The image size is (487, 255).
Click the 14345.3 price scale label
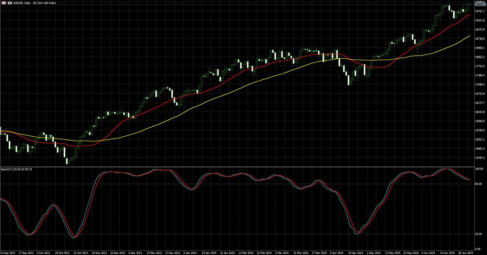[480, 158]
